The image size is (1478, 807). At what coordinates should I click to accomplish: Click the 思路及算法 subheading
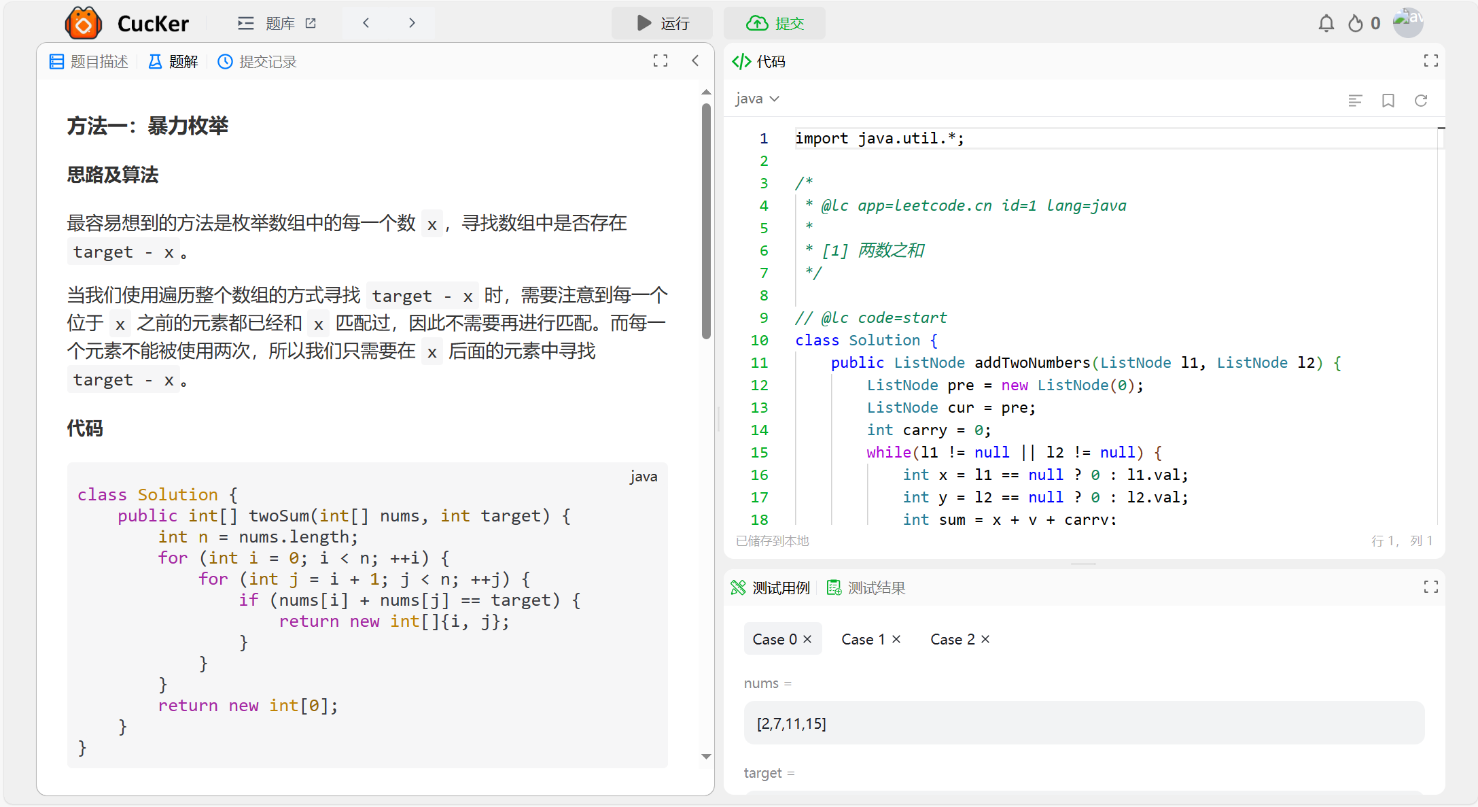click(113, 175)
